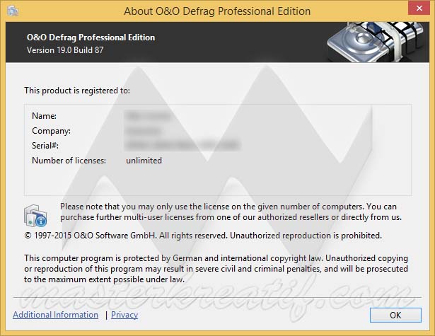The image size is (435, 336).
Task: Open the Privacy link
Action: 124,315
